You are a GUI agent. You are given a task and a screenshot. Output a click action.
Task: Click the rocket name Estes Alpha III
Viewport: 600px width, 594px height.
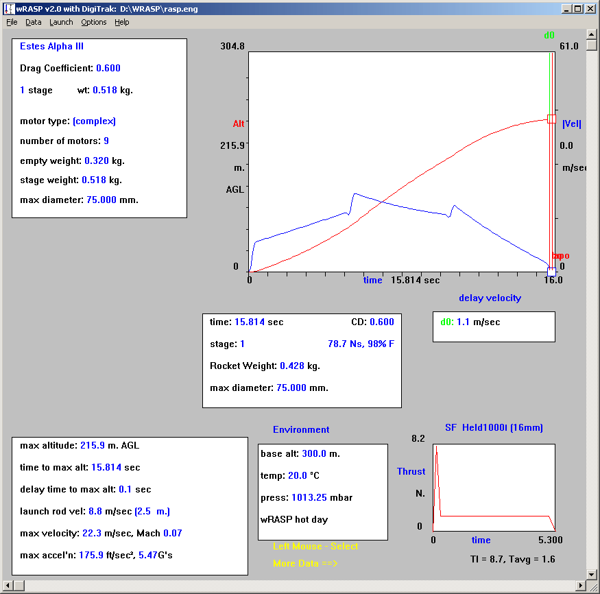point(51,47)
